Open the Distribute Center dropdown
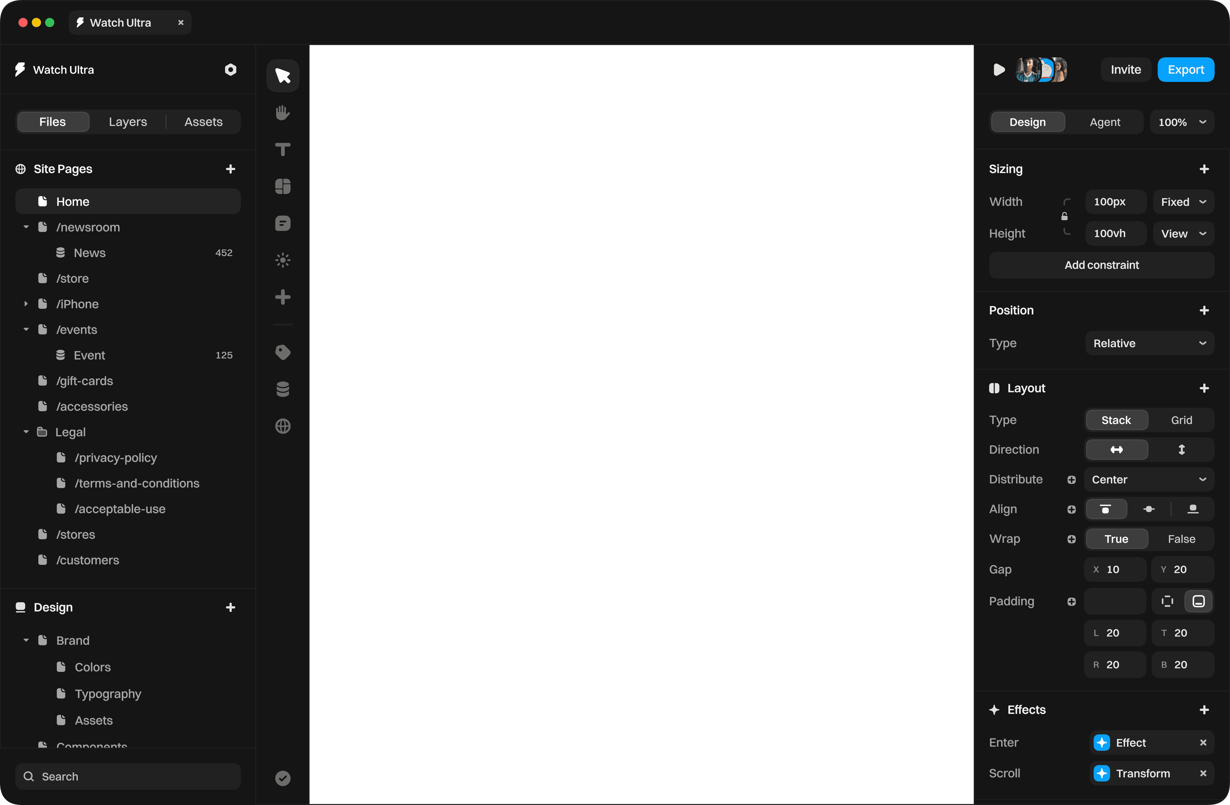 click(x=1149, y=480)
